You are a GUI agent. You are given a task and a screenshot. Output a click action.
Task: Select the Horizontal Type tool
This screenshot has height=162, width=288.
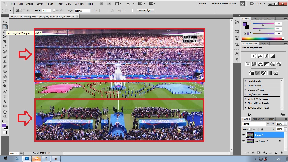(5, 96)
